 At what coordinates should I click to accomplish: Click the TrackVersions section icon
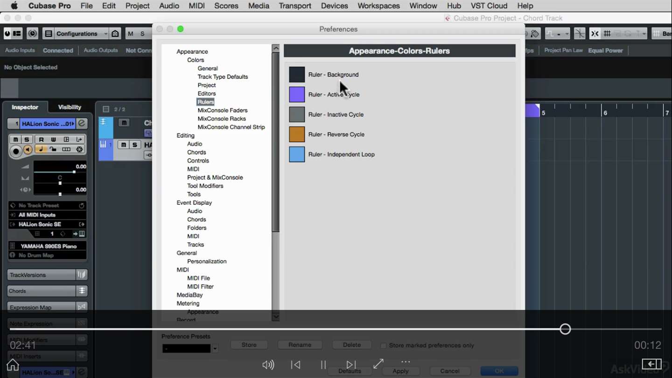pos(82,275)
